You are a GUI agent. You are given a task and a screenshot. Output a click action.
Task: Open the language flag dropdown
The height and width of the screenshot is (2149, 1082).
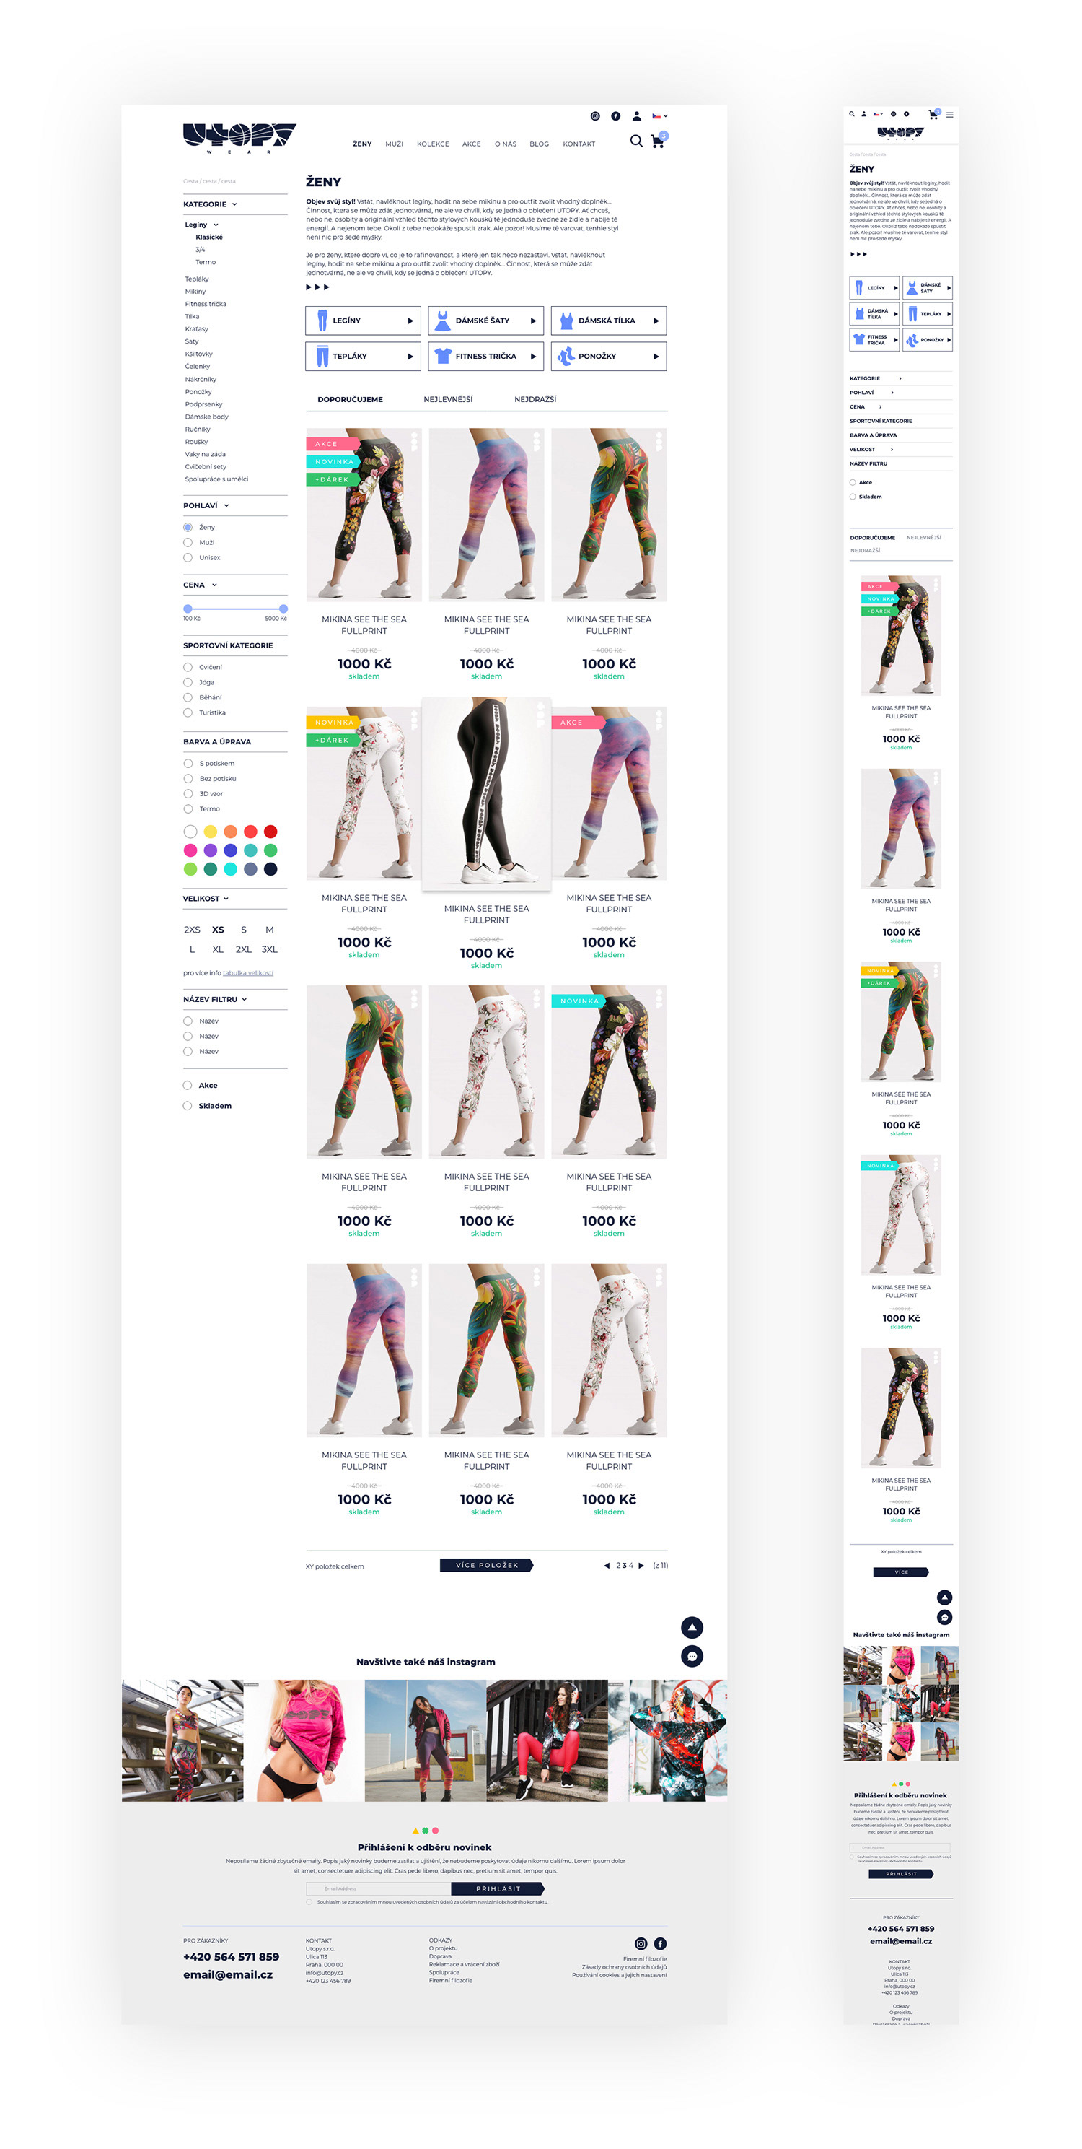[x=659, y=116]
